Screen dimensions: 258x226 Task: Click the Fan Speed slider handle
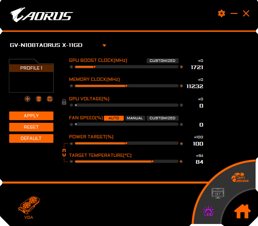76,124
